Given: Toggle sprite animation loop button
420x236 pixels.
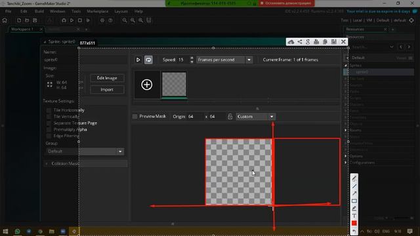Looking at the screenshot, I should (148, 60).
